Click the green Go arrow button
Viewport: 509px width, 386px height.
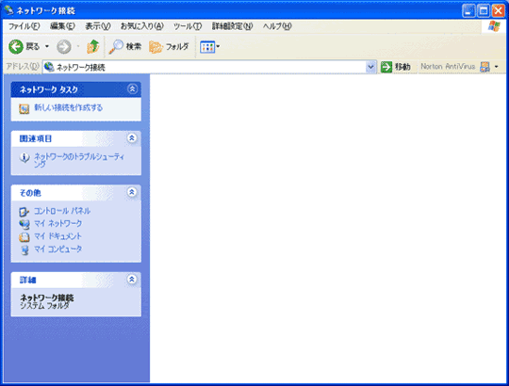coord(386,67)
